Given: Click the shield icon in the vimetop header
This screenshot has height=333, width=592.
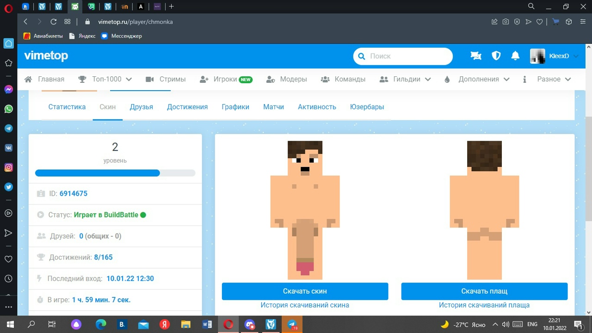Looking at the screenshot, I should point(496,55).
